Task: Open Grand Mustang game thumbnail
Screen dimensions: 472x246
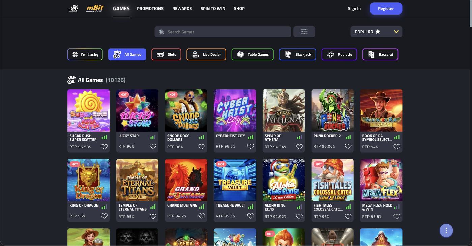Action: pyautogui.click(x=186, y=180)
